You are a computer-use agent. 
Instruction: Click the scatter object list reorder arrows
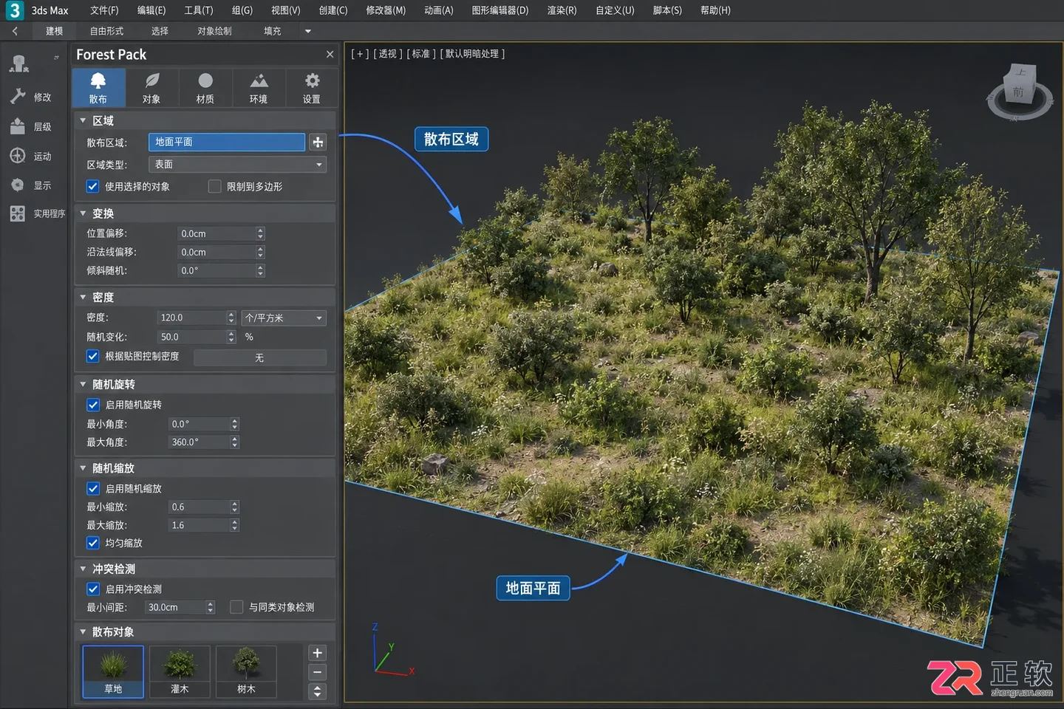tap(317, 691)
